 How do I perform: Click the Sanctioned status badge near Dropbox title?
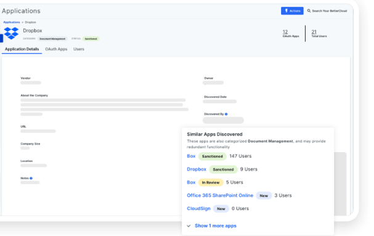(91, 39)
